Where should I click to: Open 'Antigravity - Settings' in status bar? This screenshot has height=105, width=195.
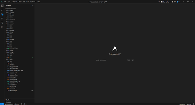pos(185,104)
